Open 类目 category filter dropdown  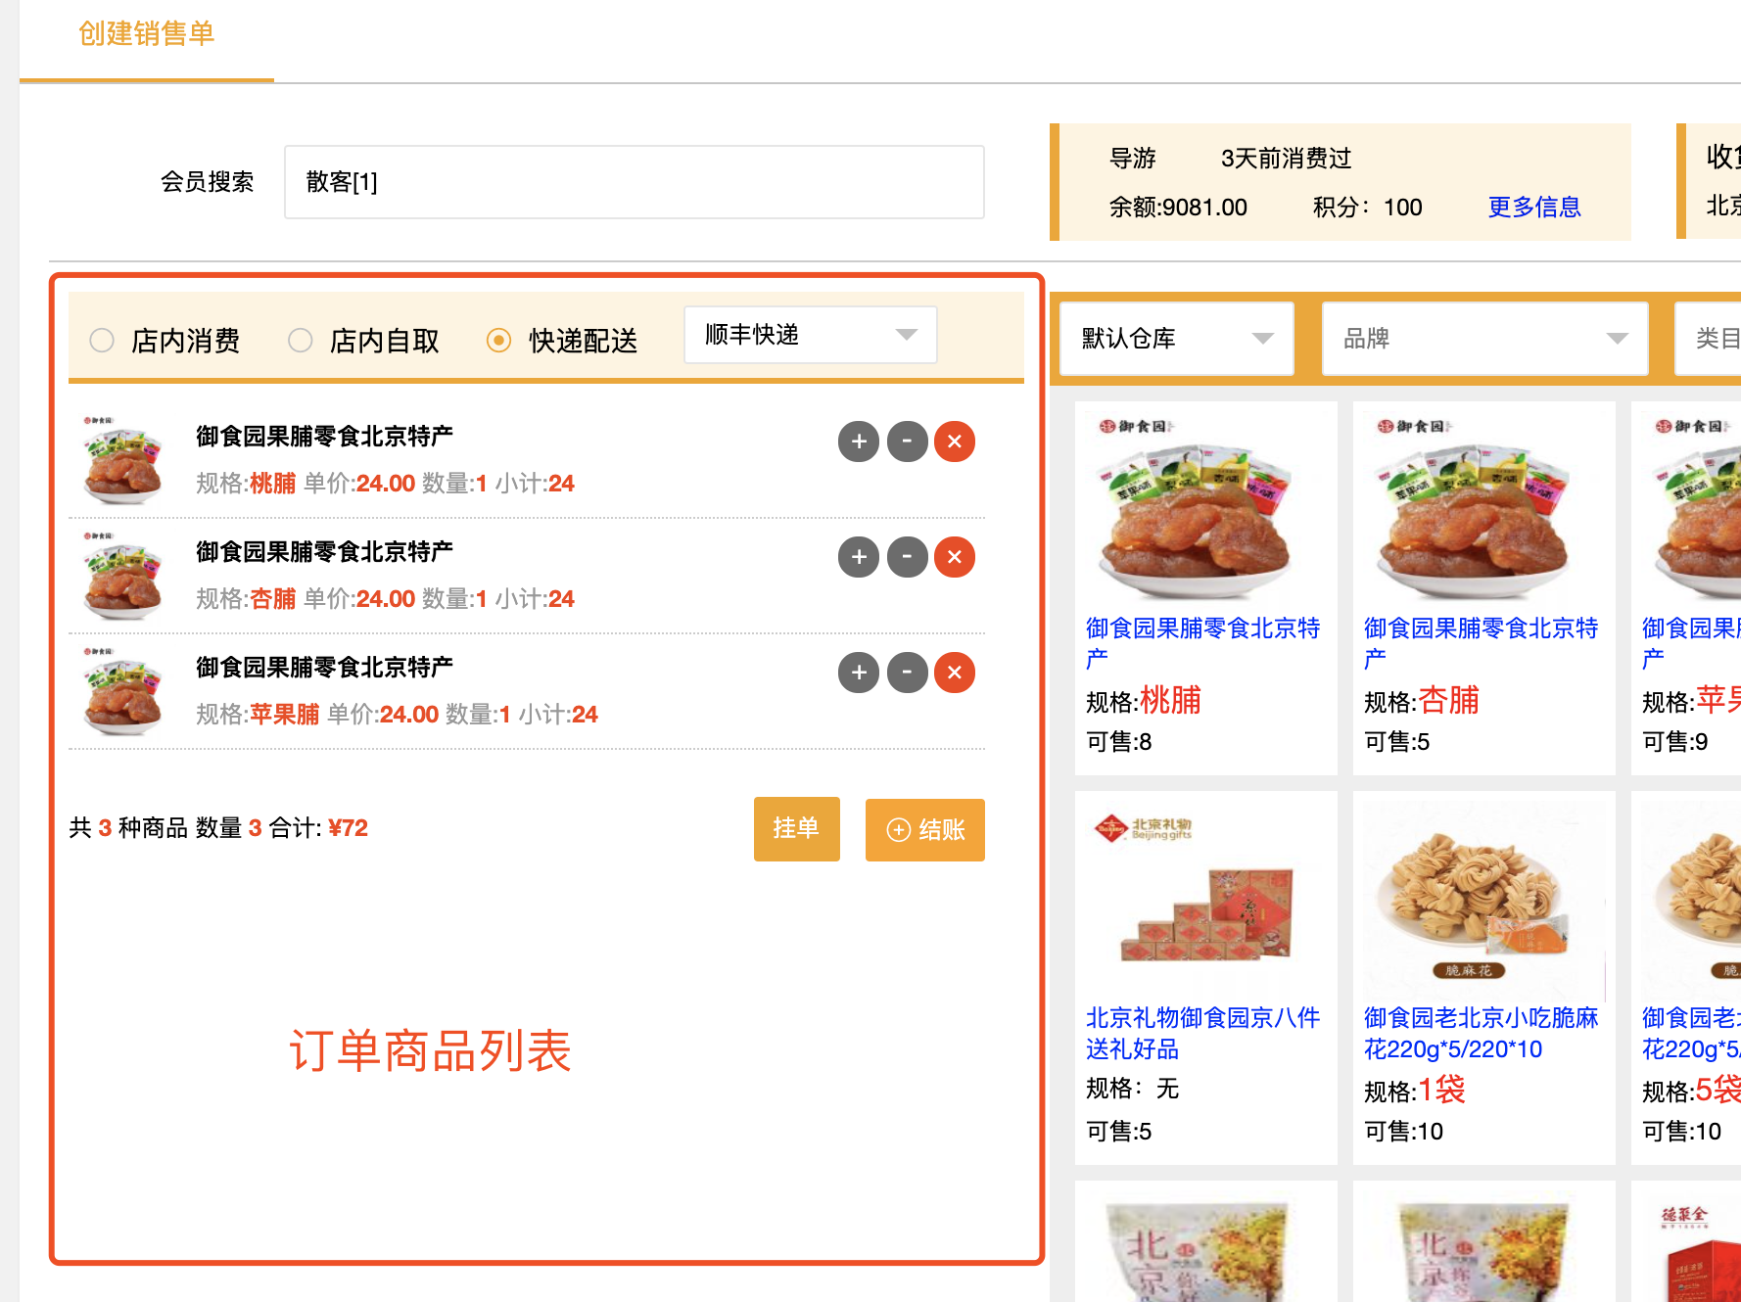pyautogui.click(x=1709, y=339)
